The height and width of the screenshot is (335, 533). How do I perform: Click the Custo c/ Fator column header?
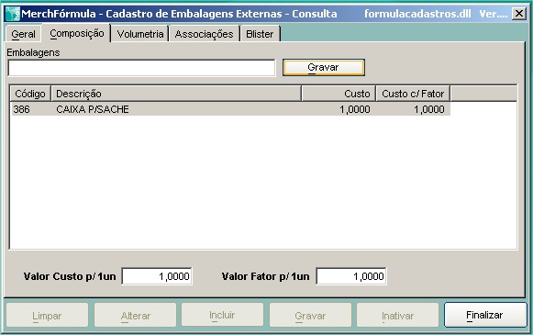pos(413,94)
